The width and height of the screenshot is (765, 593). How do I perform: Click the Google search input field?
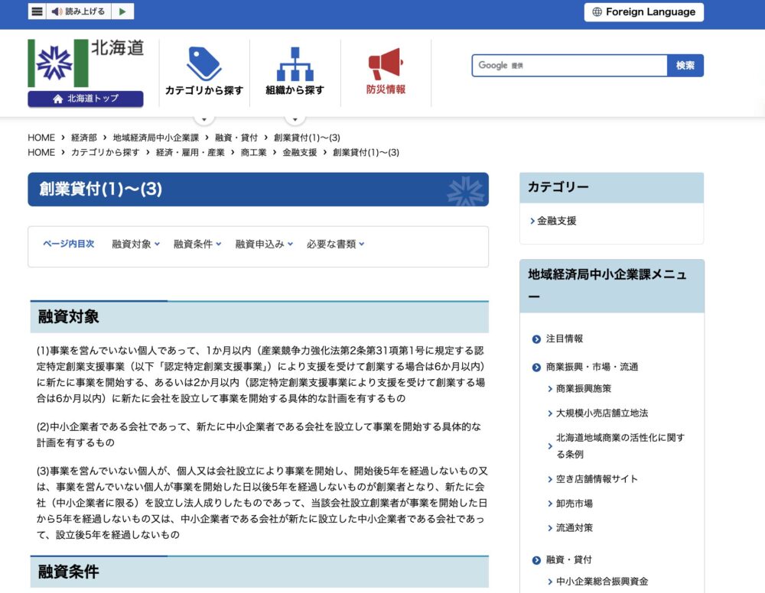point(569,66)
